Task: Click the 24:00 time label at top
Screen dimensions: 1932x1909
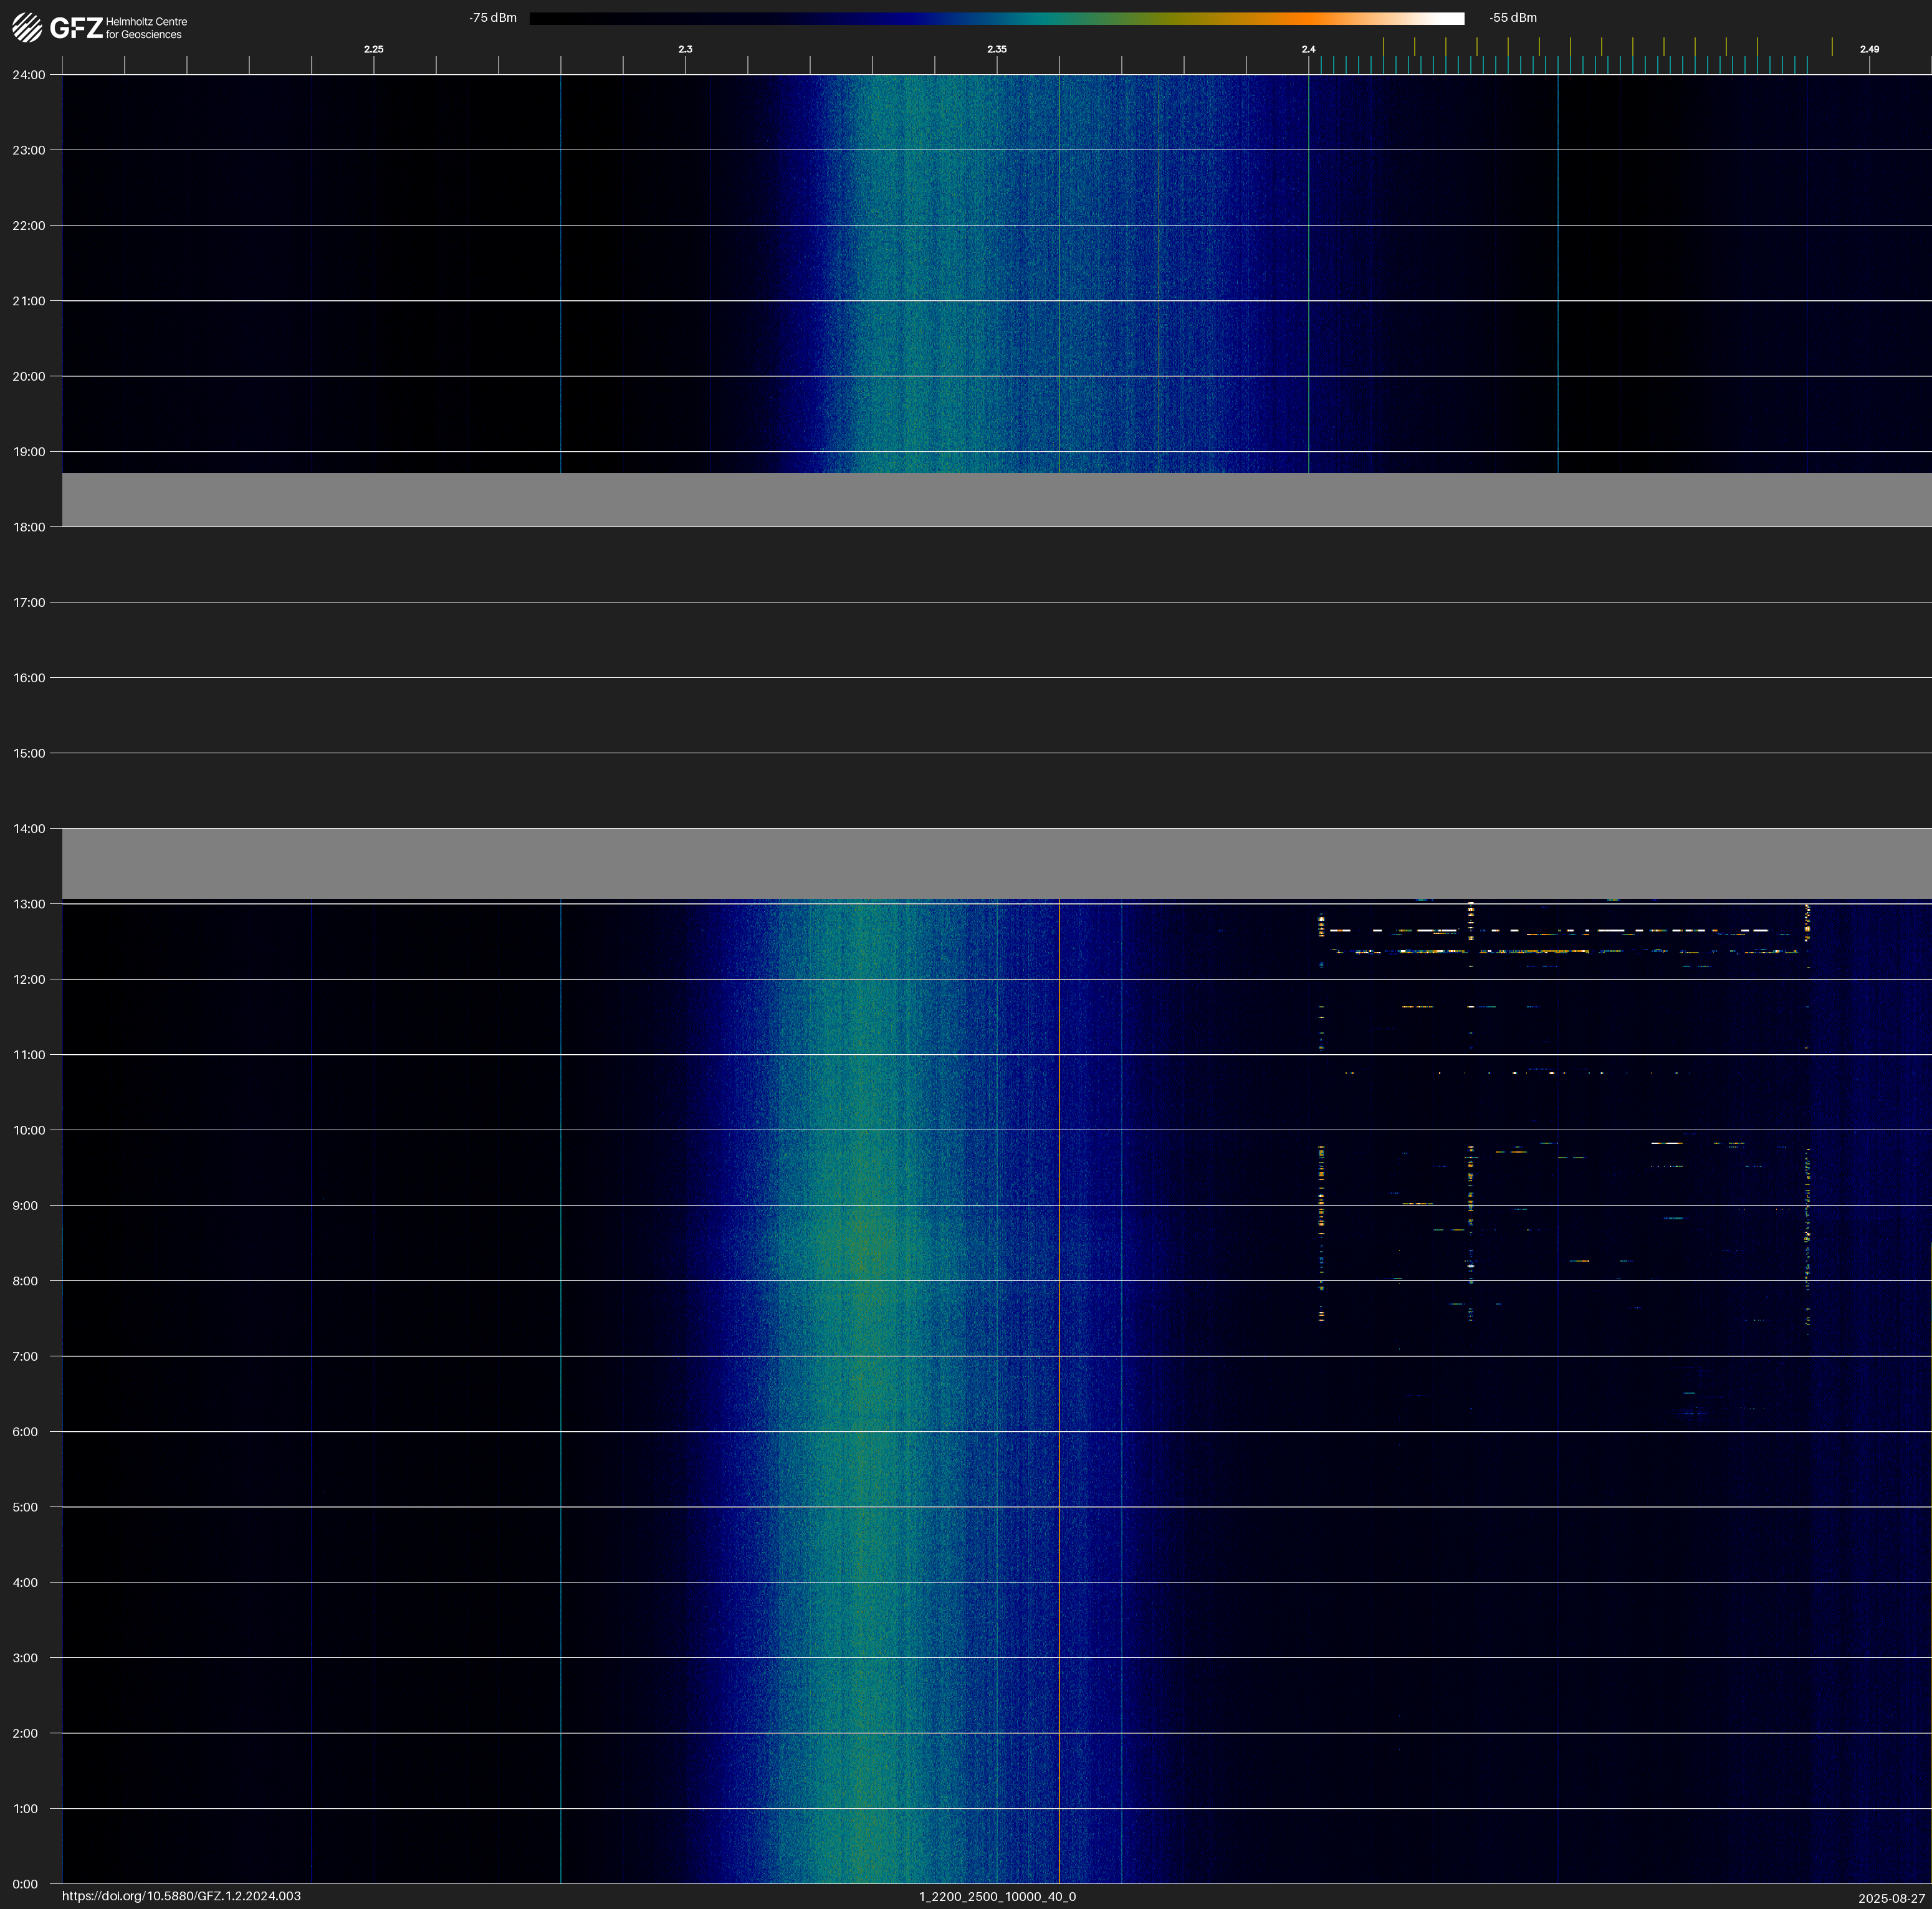Action: pyautogui.click(x=29, y=75)
